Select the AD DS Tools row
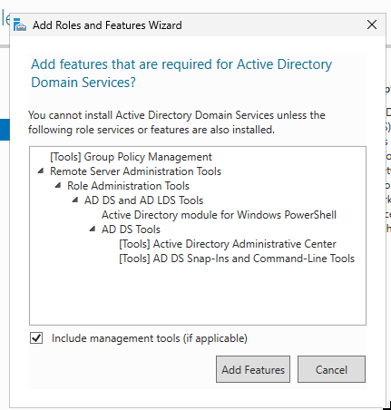Screen dimensions: 391x410 (131, 229)
